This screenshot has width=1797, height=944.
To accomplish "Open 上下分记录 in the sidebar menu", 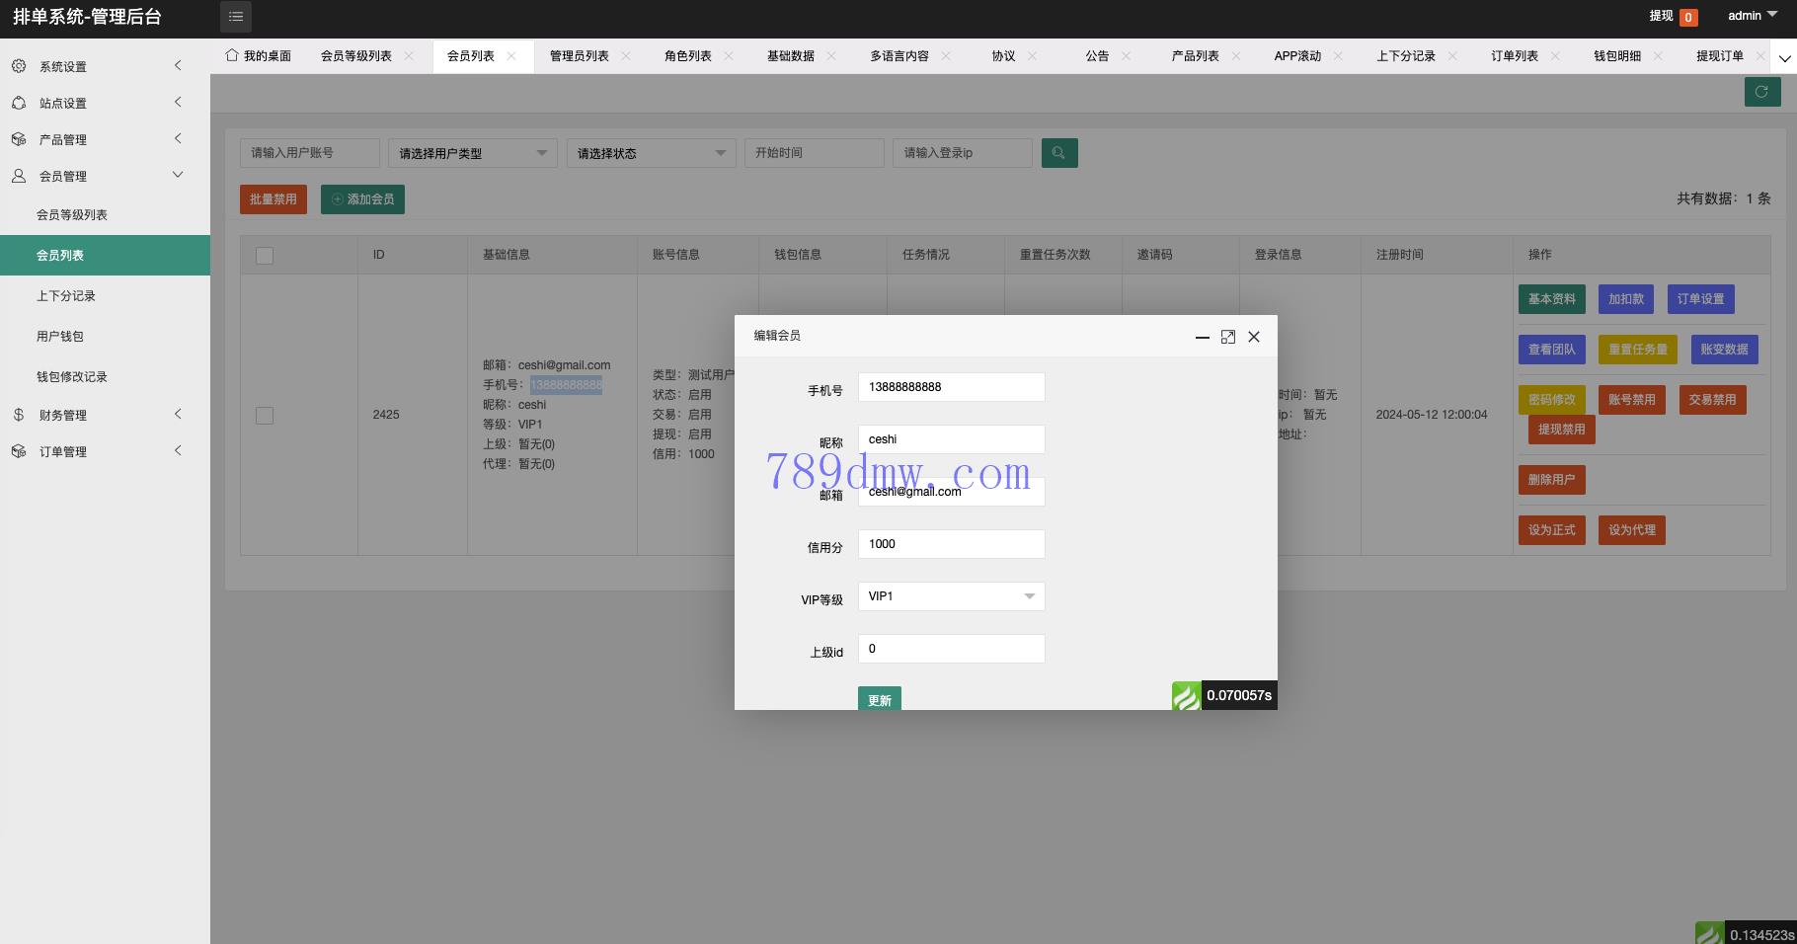I will 66,296.
